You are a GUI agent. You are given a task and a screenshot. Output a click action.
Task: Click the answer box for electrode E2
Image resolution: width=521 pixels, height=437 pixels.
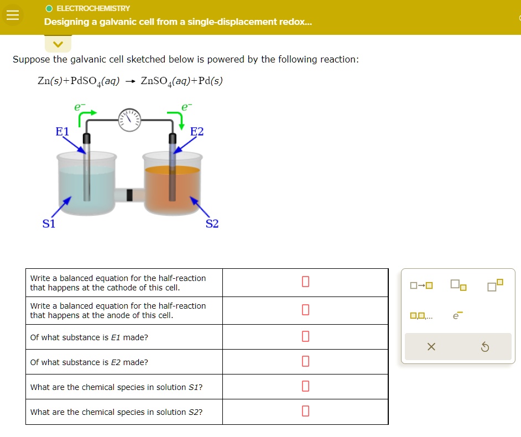pyautogui.click(x=305, y=361)
